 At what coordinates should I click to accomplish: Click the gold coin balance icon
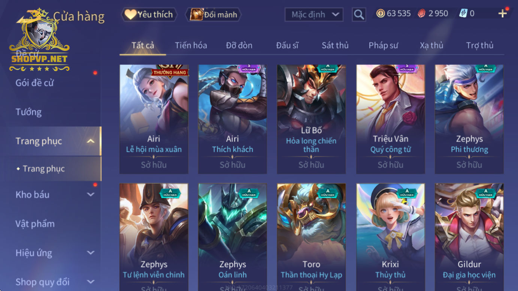coord(381,13)
